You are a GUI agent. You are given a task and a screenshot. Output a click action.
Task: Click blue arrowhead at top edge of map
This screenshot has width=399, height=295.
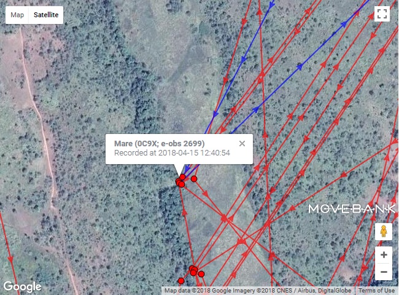[272, 4]
